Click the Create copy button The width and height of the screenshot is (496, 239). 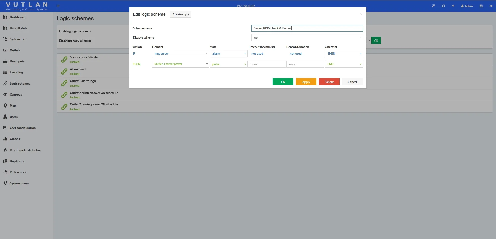click(181, 14)
